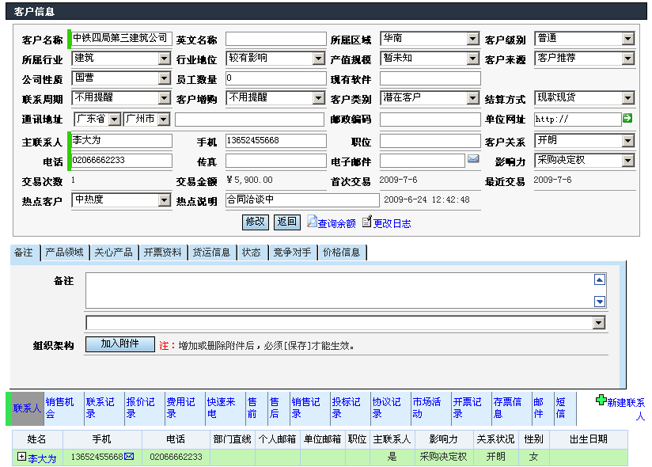Open the company website go-arrow icon
Image resolution: width=652 pixels, height=467 pixels.
coord(627,119)
